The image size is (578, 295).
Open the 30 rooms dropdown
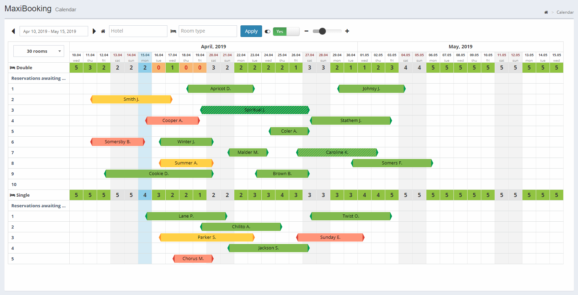pos(39,51)
